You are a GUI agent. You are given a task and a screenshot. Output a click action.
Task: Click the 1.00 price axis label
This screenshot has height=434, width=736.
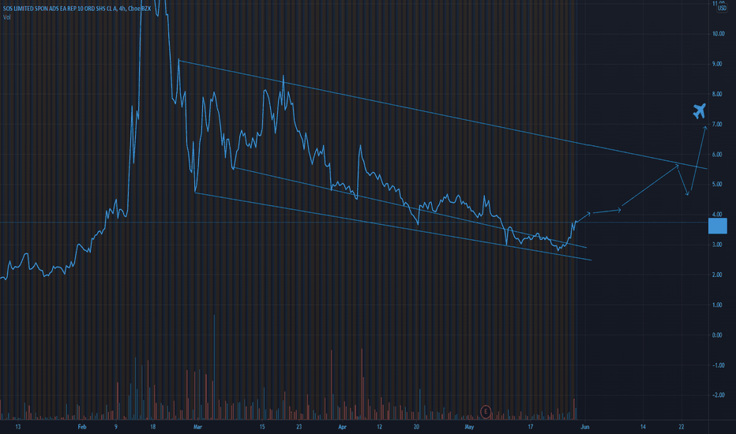[717, 305]
